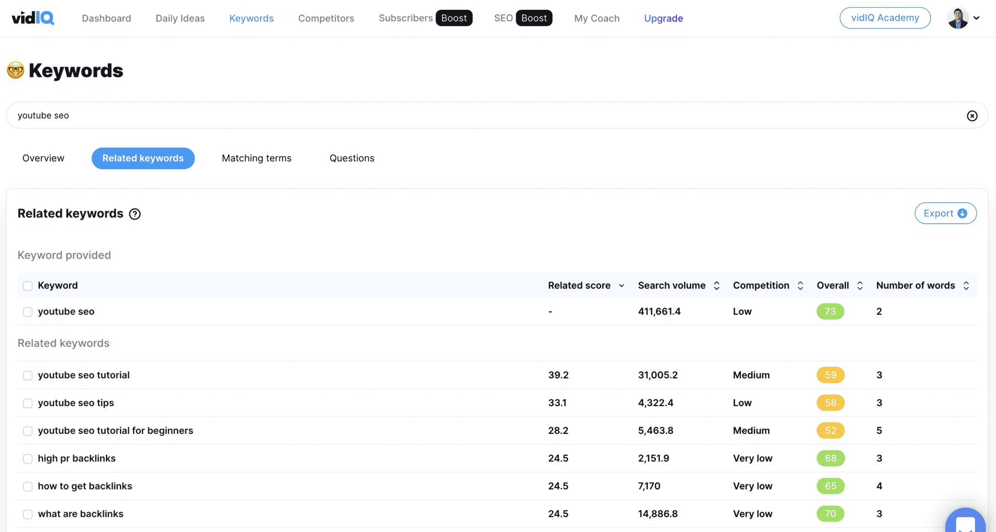Image resolution: width=996 pixels, height=532 pixels.
Task: Click the 'what are backlinks' keyword text
Action: (81, 514)
